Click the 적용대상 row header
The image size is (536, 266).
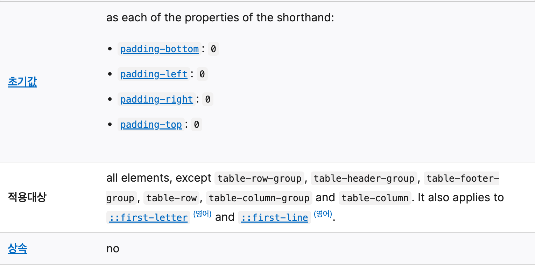tap(27, 197)
